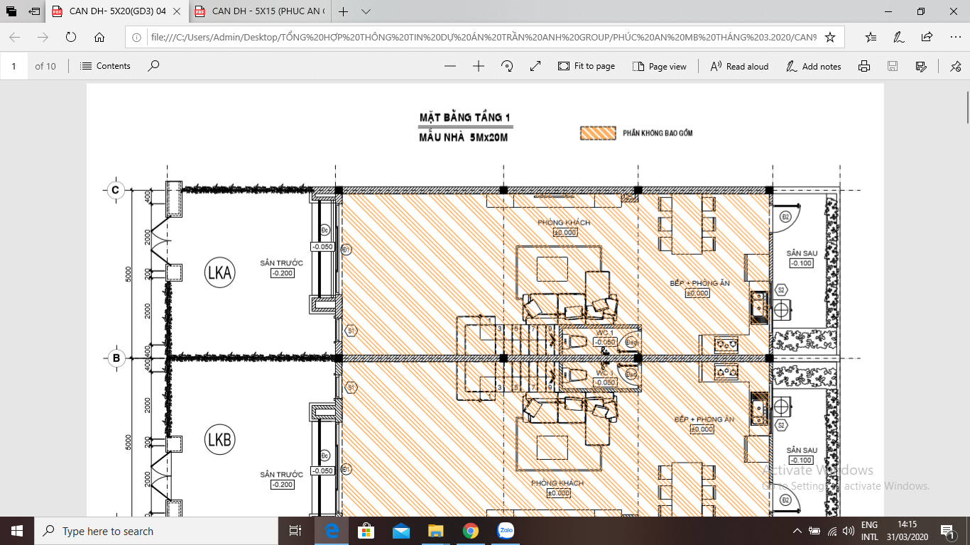Select Fit to page
Screen dimensions: 970x545
coord(587,66)
